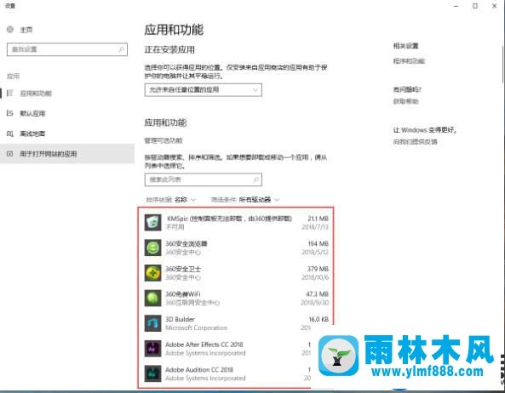Click the 194 MB size value
This screenshot has width=505, height=393.
click(x=318, y=244)
